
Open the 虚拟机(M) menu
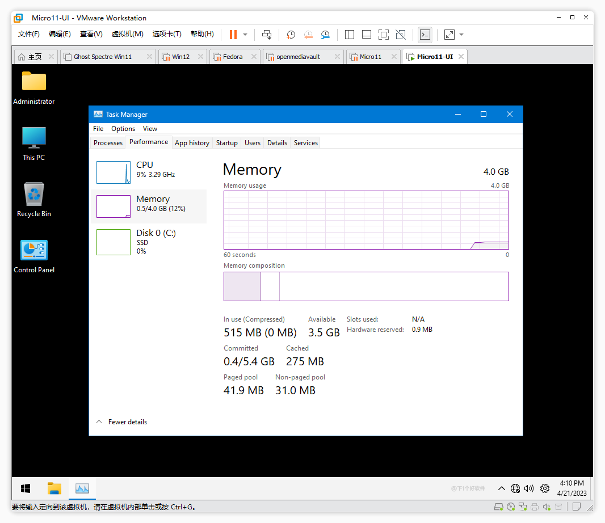(127, 34)
